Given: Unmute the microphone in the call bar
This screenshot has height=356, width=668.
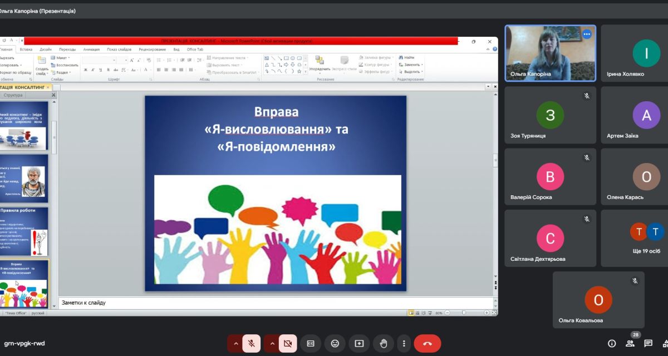Looking at the screenshot, I should click(x=252, y=344).
